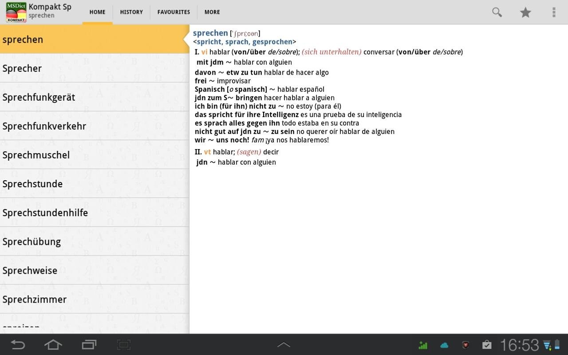Open the recent apps button
The image size is (568, 355).
click(89, 345)
